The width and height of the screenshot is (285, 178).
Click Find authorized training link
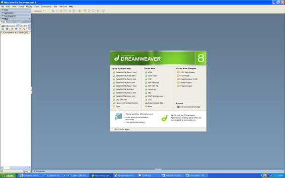tap(135, 123)
